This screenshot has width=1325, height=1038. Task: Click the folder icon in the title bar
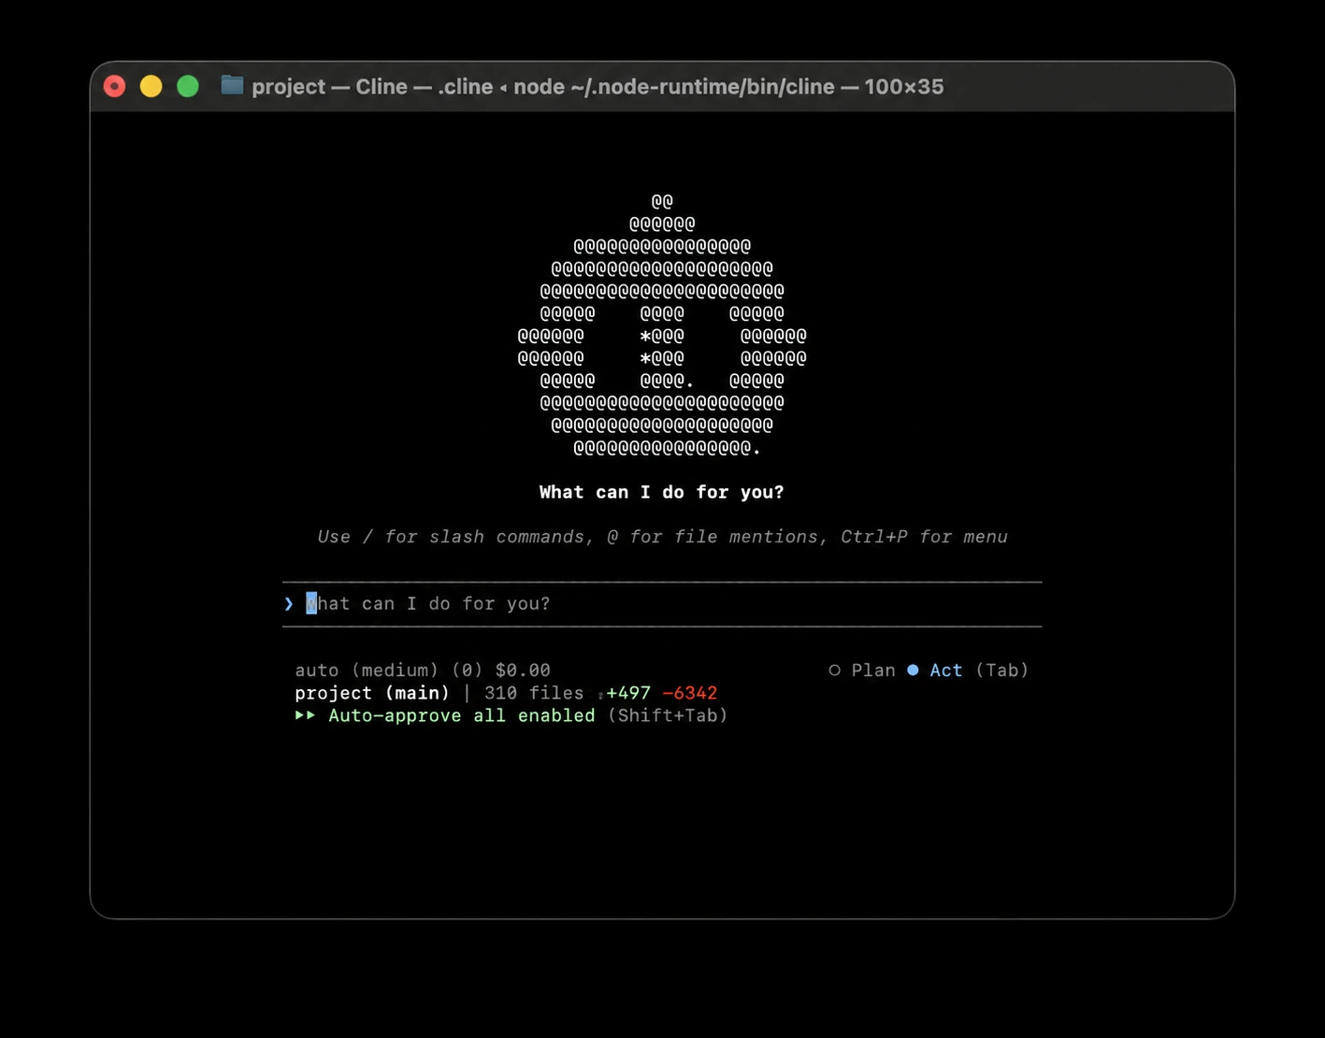point(232,86)
